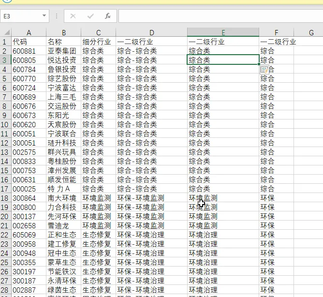Click the cell 交运股份

64,106
